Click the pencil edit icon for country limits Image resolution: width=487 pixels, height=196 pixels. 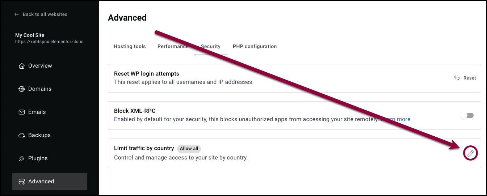[x=470, y=153]
